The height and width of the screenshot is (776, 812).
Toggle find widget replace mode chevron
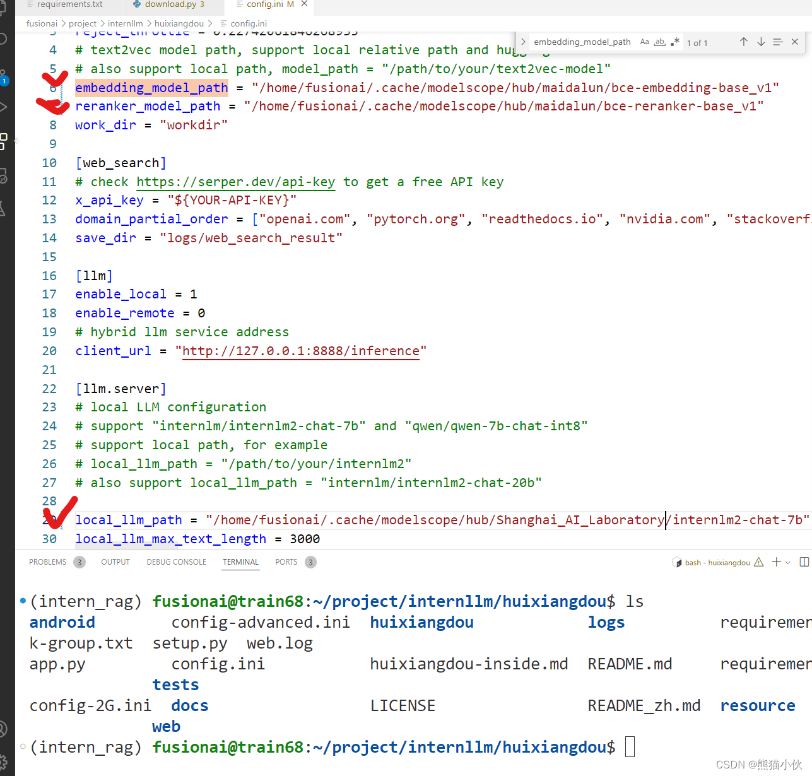(523, 42)
